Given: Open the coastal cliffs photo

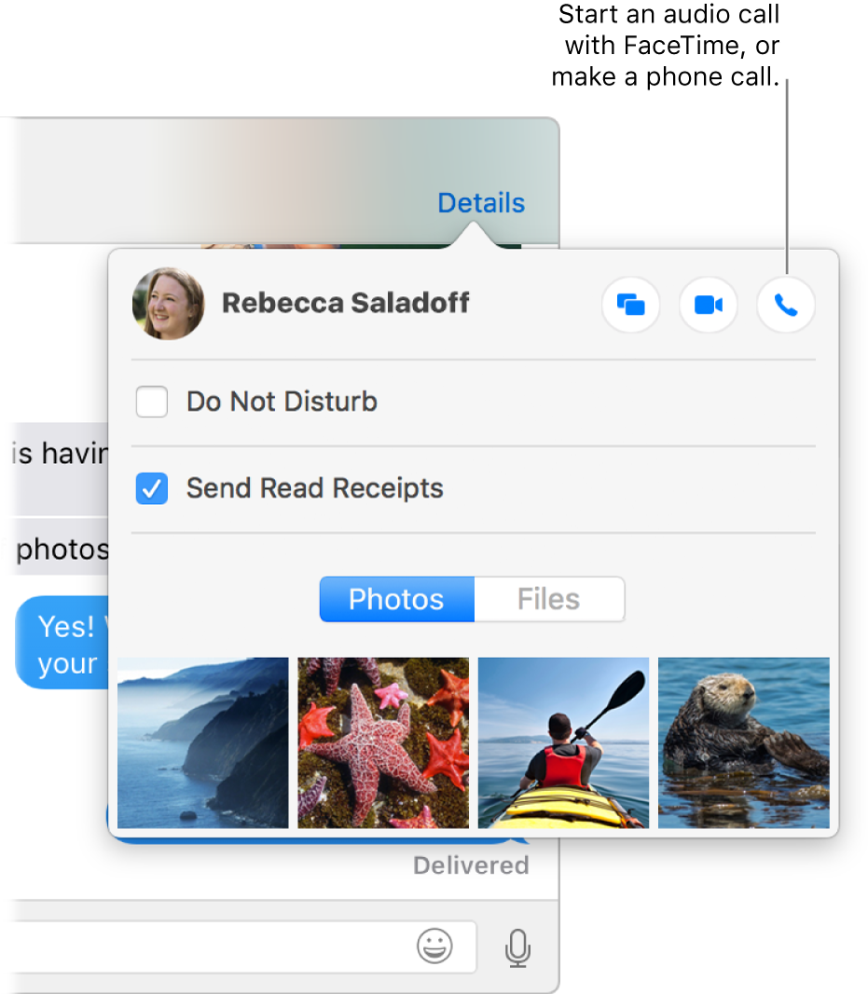Looking at the screenshot, I should pos(203,742).
